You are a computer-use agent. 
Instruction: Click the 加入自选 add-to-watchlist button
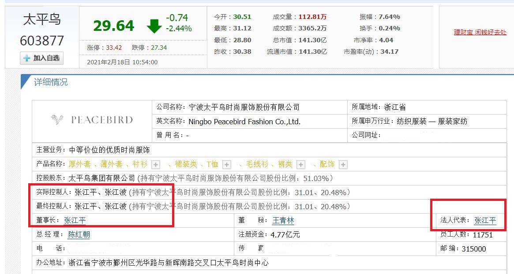(41, 58)
